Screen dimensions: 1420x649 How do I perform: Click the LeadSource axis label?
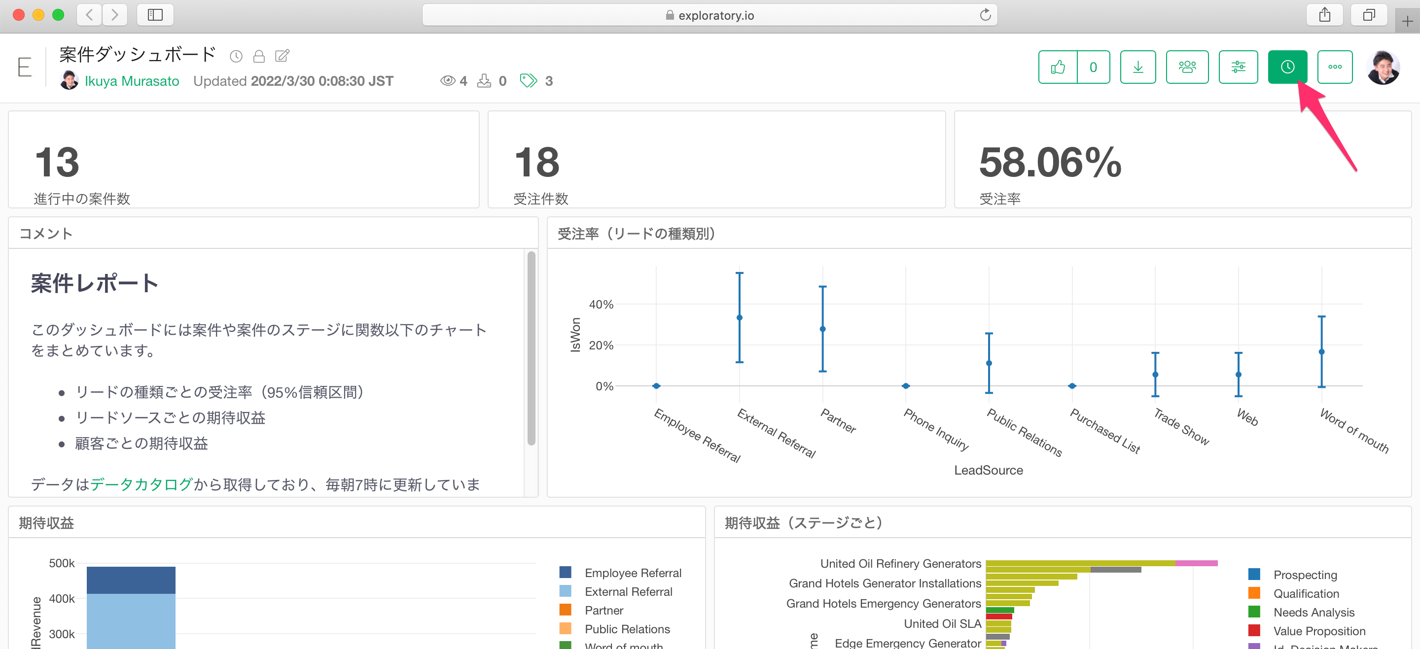tap(989, 470)
